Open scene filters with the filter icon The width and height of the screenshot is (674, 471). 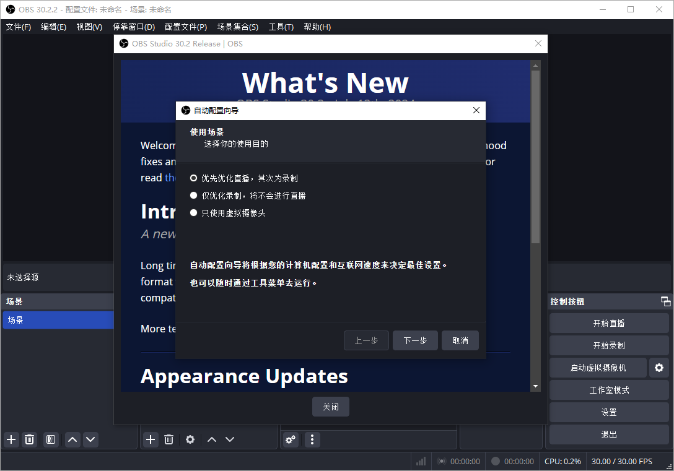[x=50, y=439]
